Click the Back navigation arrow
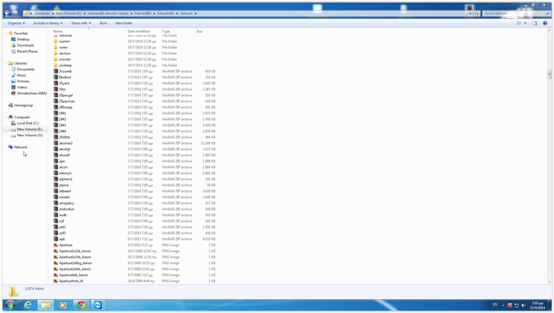 pos(7,13)
